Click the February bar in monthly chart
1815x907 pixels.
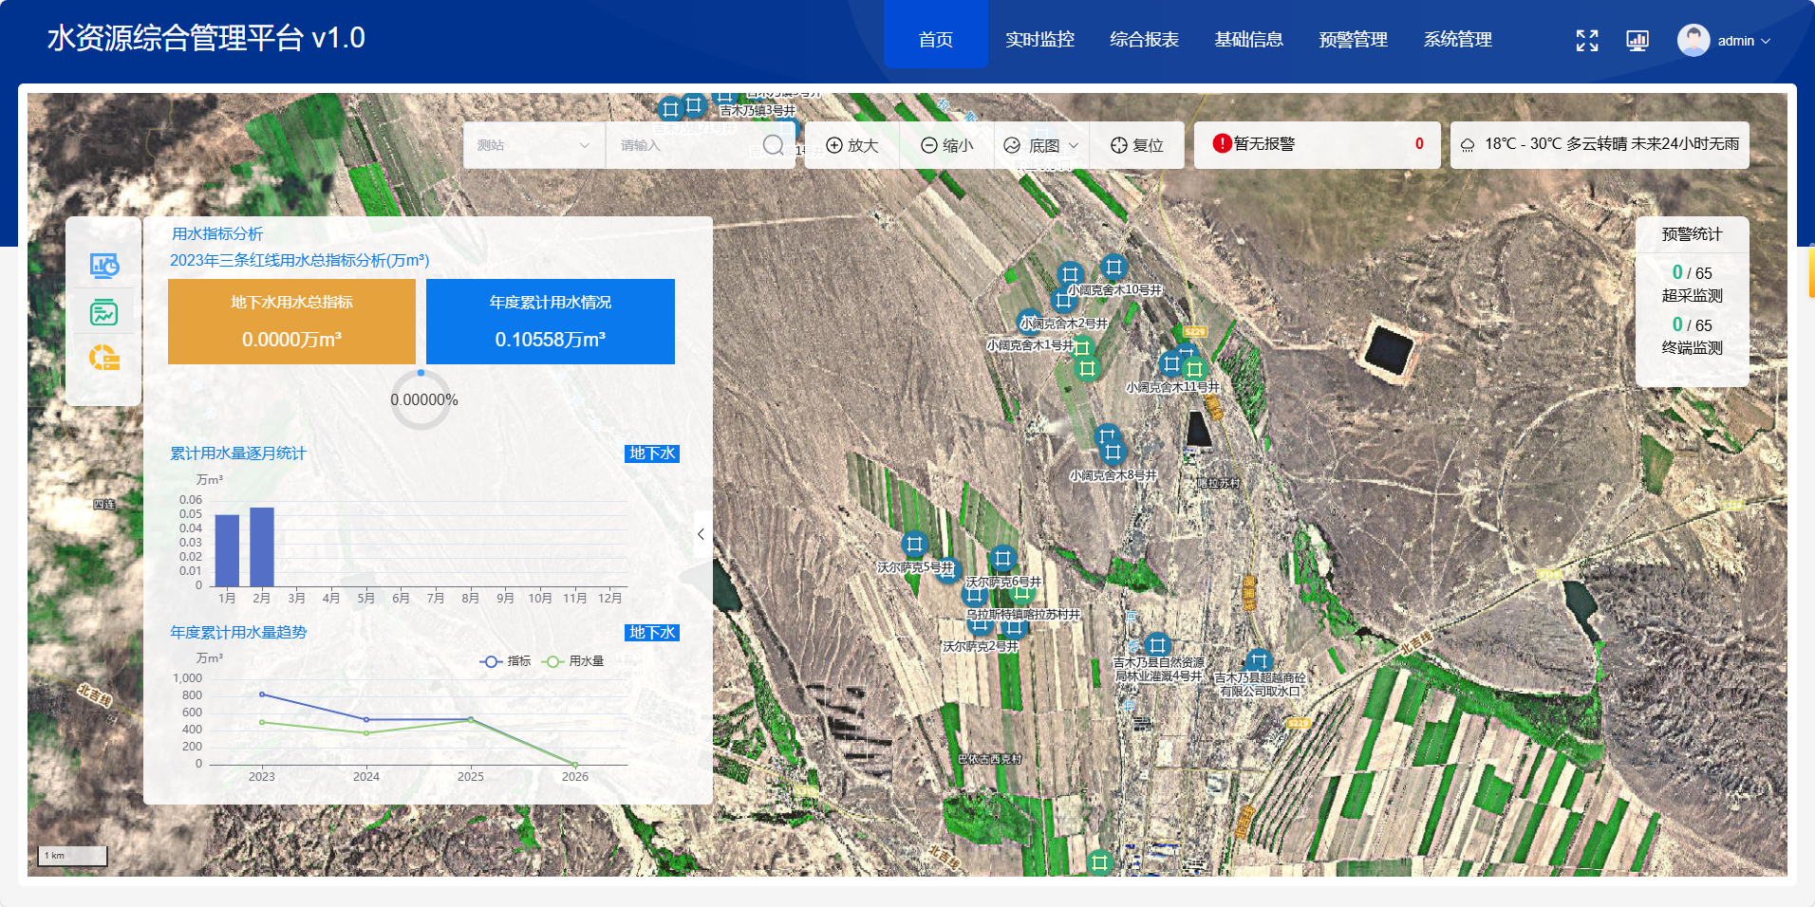(x=262, y=547)
